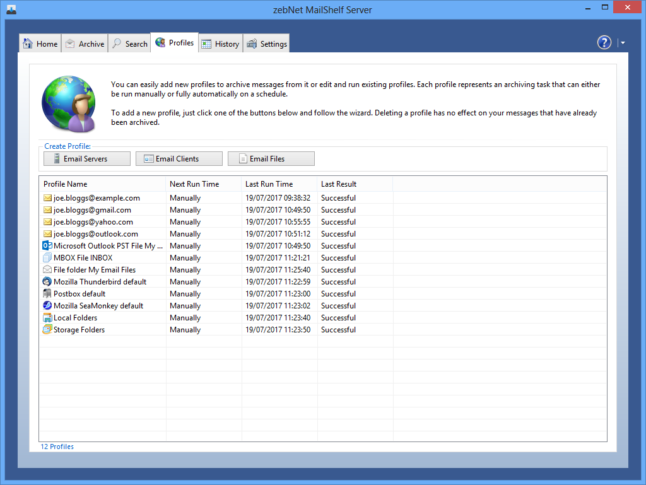The width and height of the screenshot is (646, 485).
Task: Expand the dropdown arrow beside help icon
Action: (x=623, y=43)
